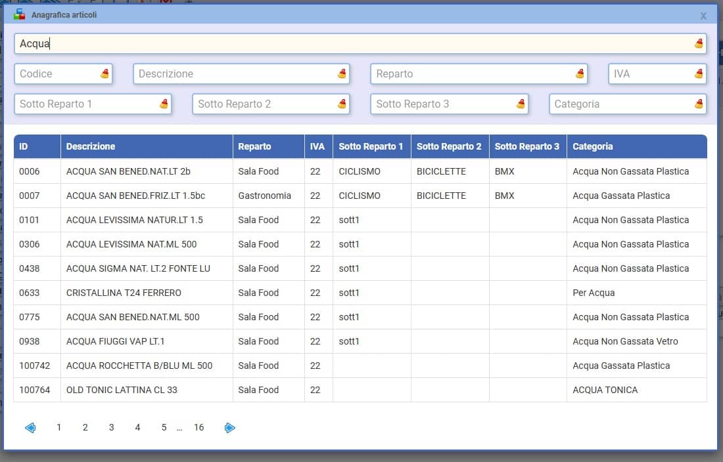Click eraser icon in Sotto Reparto 2

pos(342,104)
